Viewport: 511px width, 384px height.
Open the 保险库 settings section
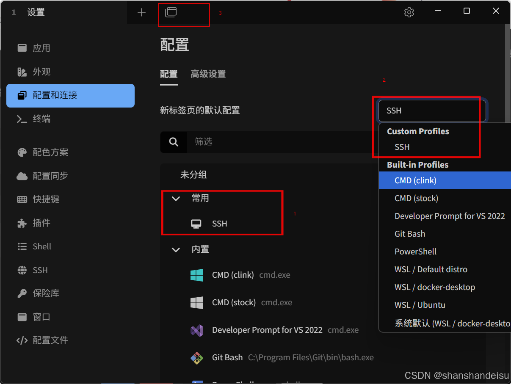[70, 293]
